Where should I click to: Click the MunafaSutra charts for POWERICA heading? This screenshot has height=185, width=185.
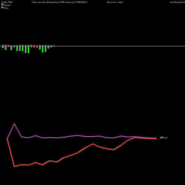[60, 2]
